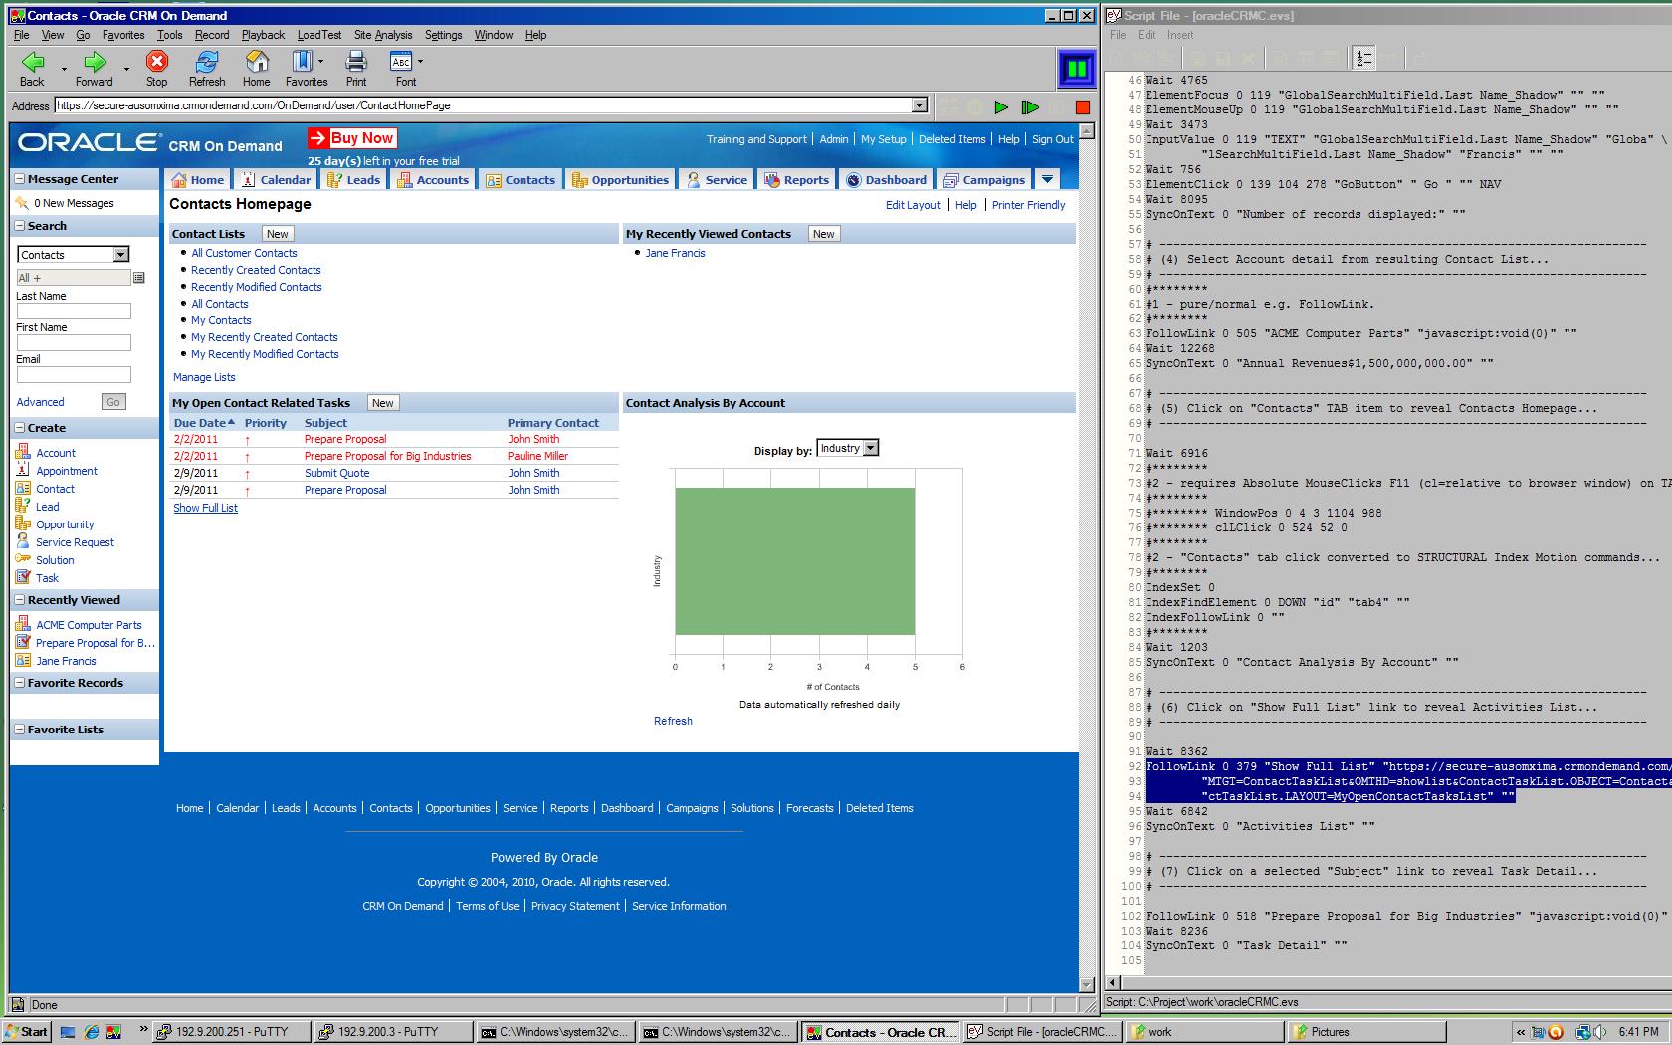
Task: Click the Print toolbar icon
Action: (x=356, y=62)
